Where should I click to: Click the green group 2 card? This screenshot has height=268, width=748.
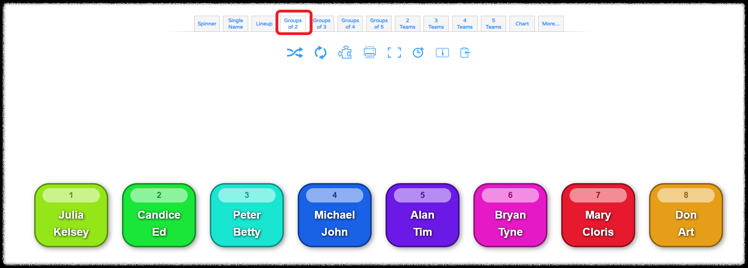[159, 215]
